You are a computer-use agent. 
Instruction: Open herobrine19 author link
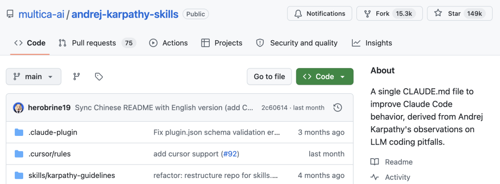pyautogui.click(x=50, y=108)
